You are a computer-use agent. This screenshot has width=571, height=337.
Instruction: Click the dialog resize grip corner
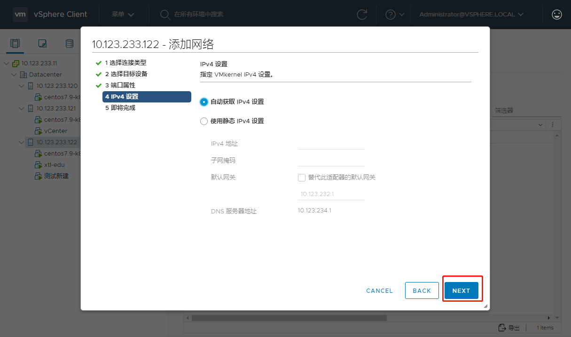tap(485, 306)
